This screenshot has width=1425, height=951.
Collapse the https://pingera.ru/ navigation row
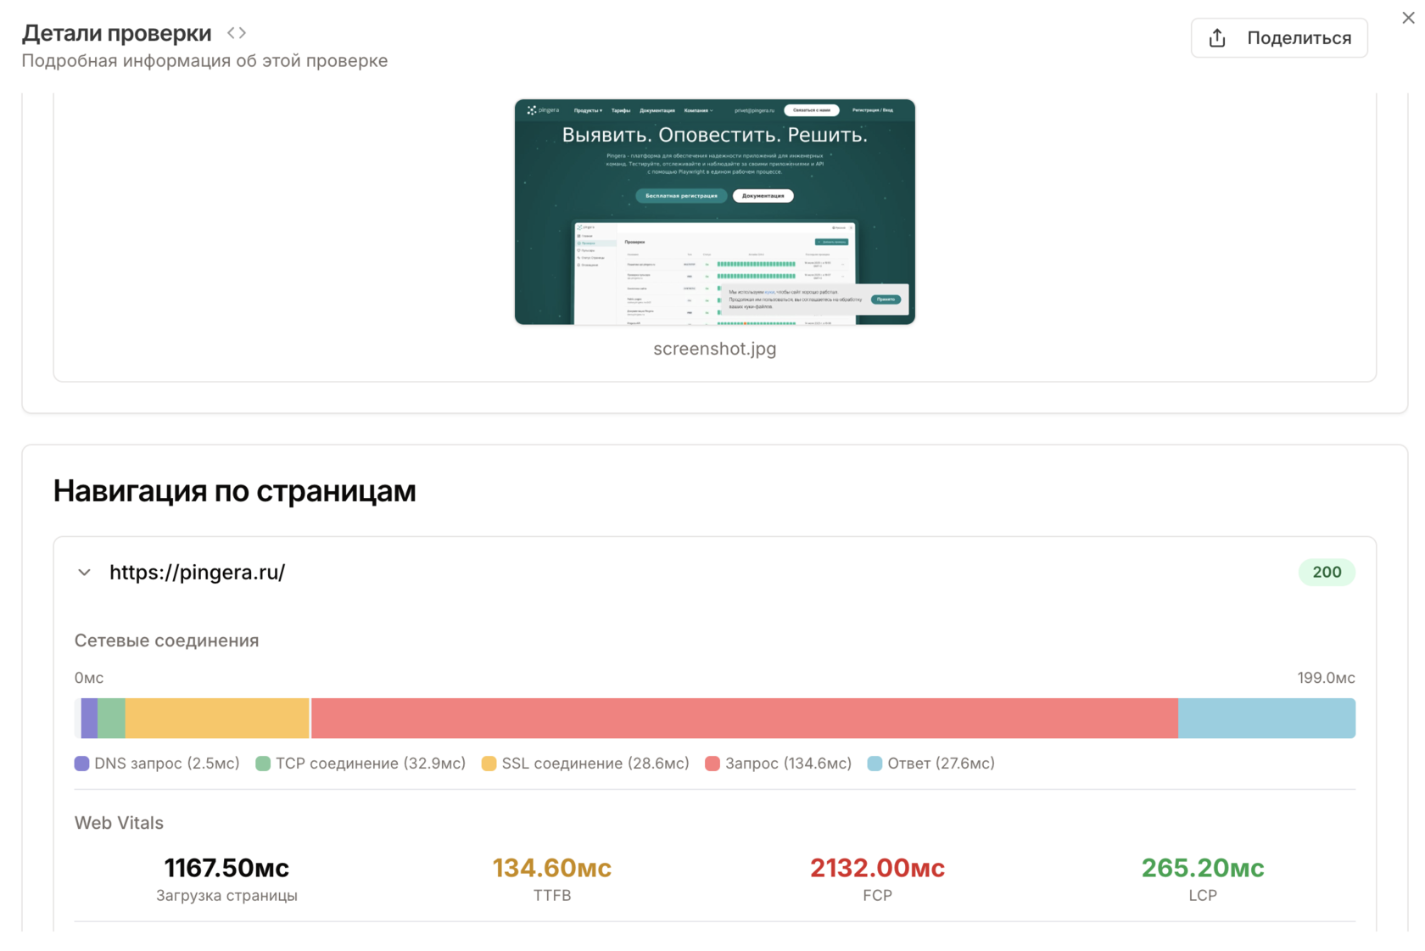(84, 573)
